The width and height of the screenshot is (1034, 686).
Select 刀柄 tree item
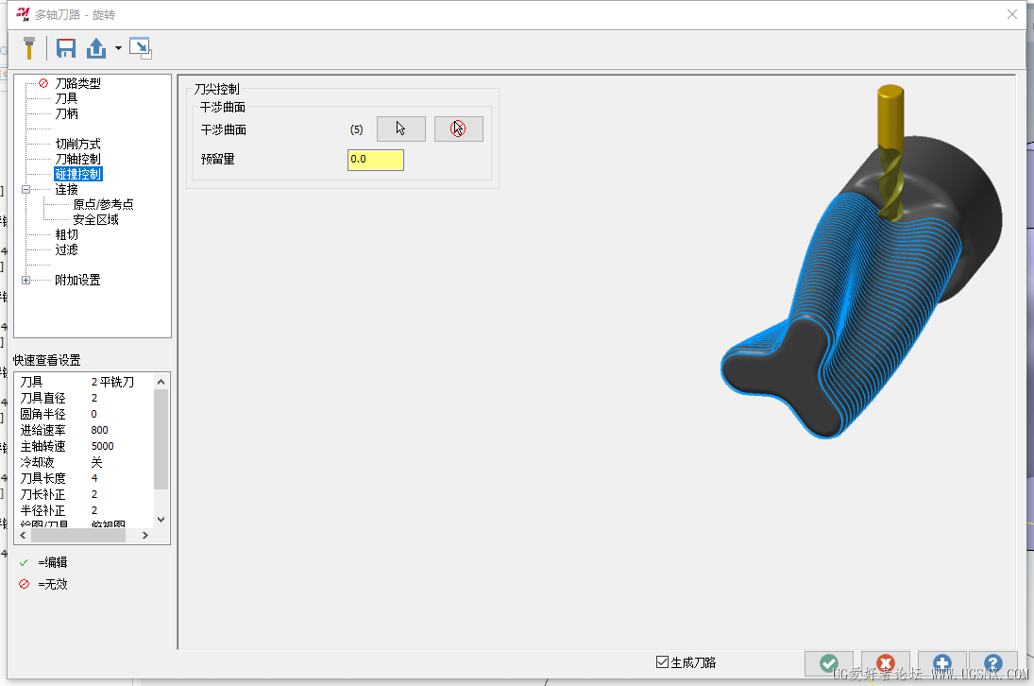pos(66,113)
